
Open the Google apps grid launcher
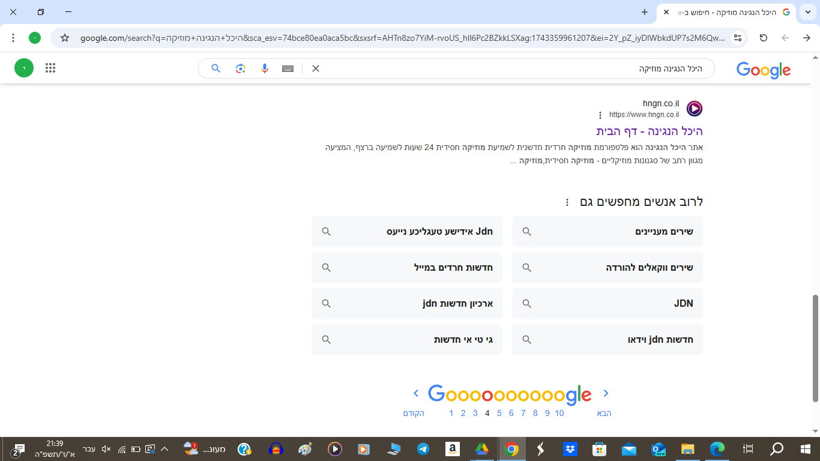point(50,67)
